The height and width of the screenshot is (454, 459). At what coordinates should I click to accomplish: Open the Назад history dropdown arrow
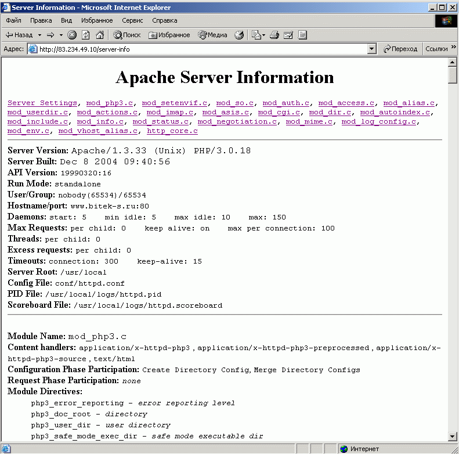39,35
